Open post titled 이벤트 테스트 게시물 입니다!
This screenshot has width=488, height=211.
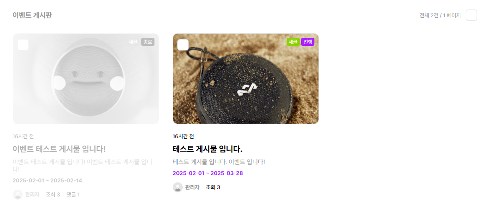[x=59, y=149]
